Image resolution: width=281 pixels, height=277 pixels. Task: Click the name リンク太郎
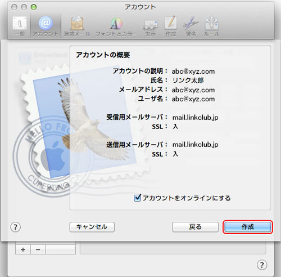[188, 81]
